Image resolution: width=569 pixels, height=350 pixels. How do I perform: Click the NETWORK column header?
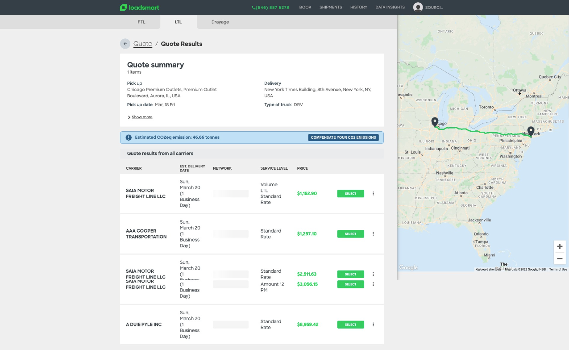click(222, 168)
